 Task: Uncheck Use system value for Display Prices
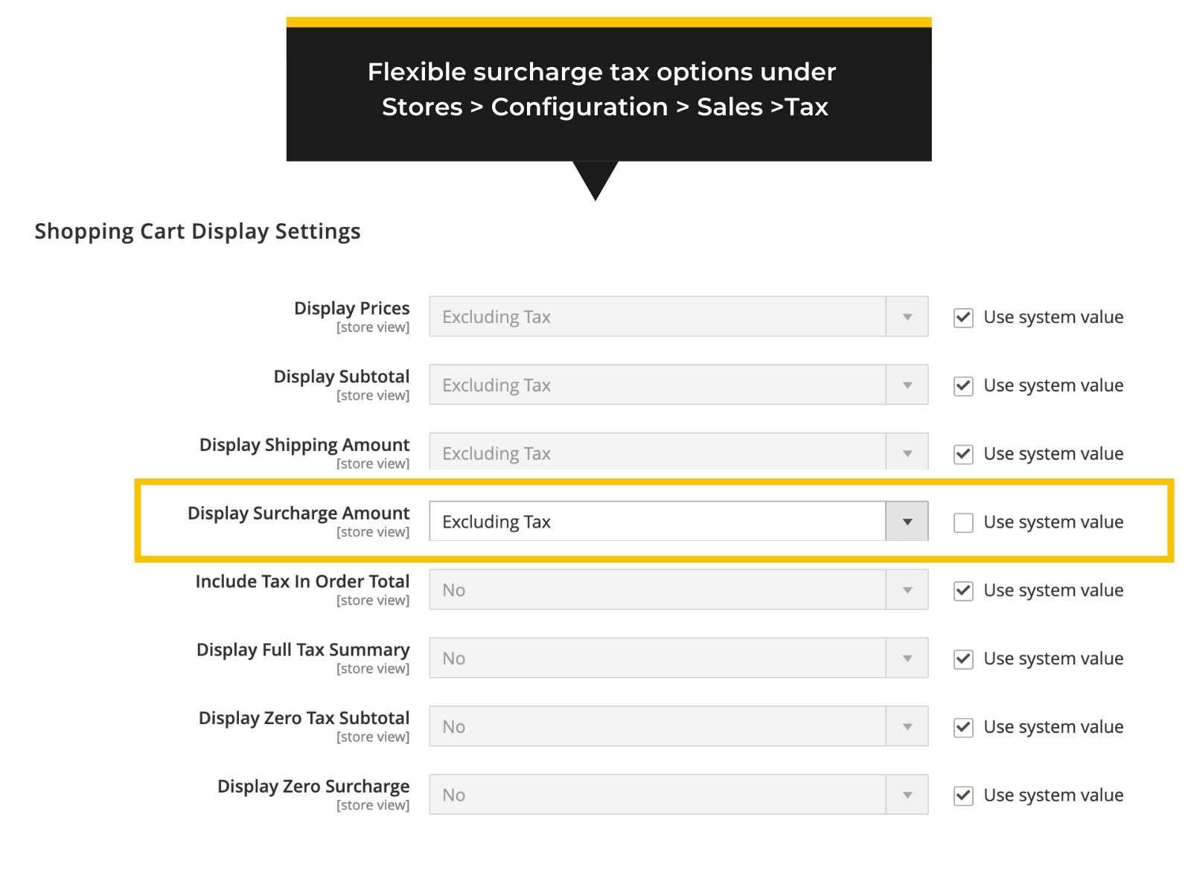coord(963,318)
